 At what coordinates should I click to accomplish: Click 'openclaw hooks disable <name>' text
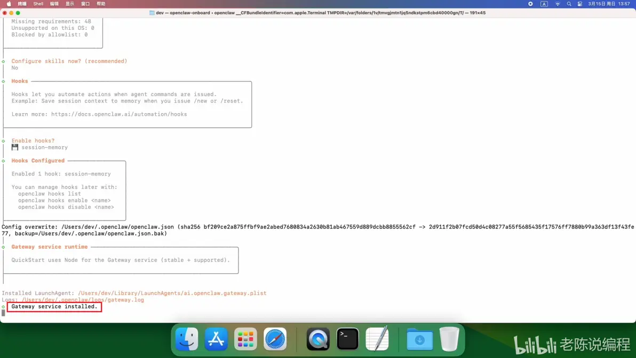[x=66, y=207]
